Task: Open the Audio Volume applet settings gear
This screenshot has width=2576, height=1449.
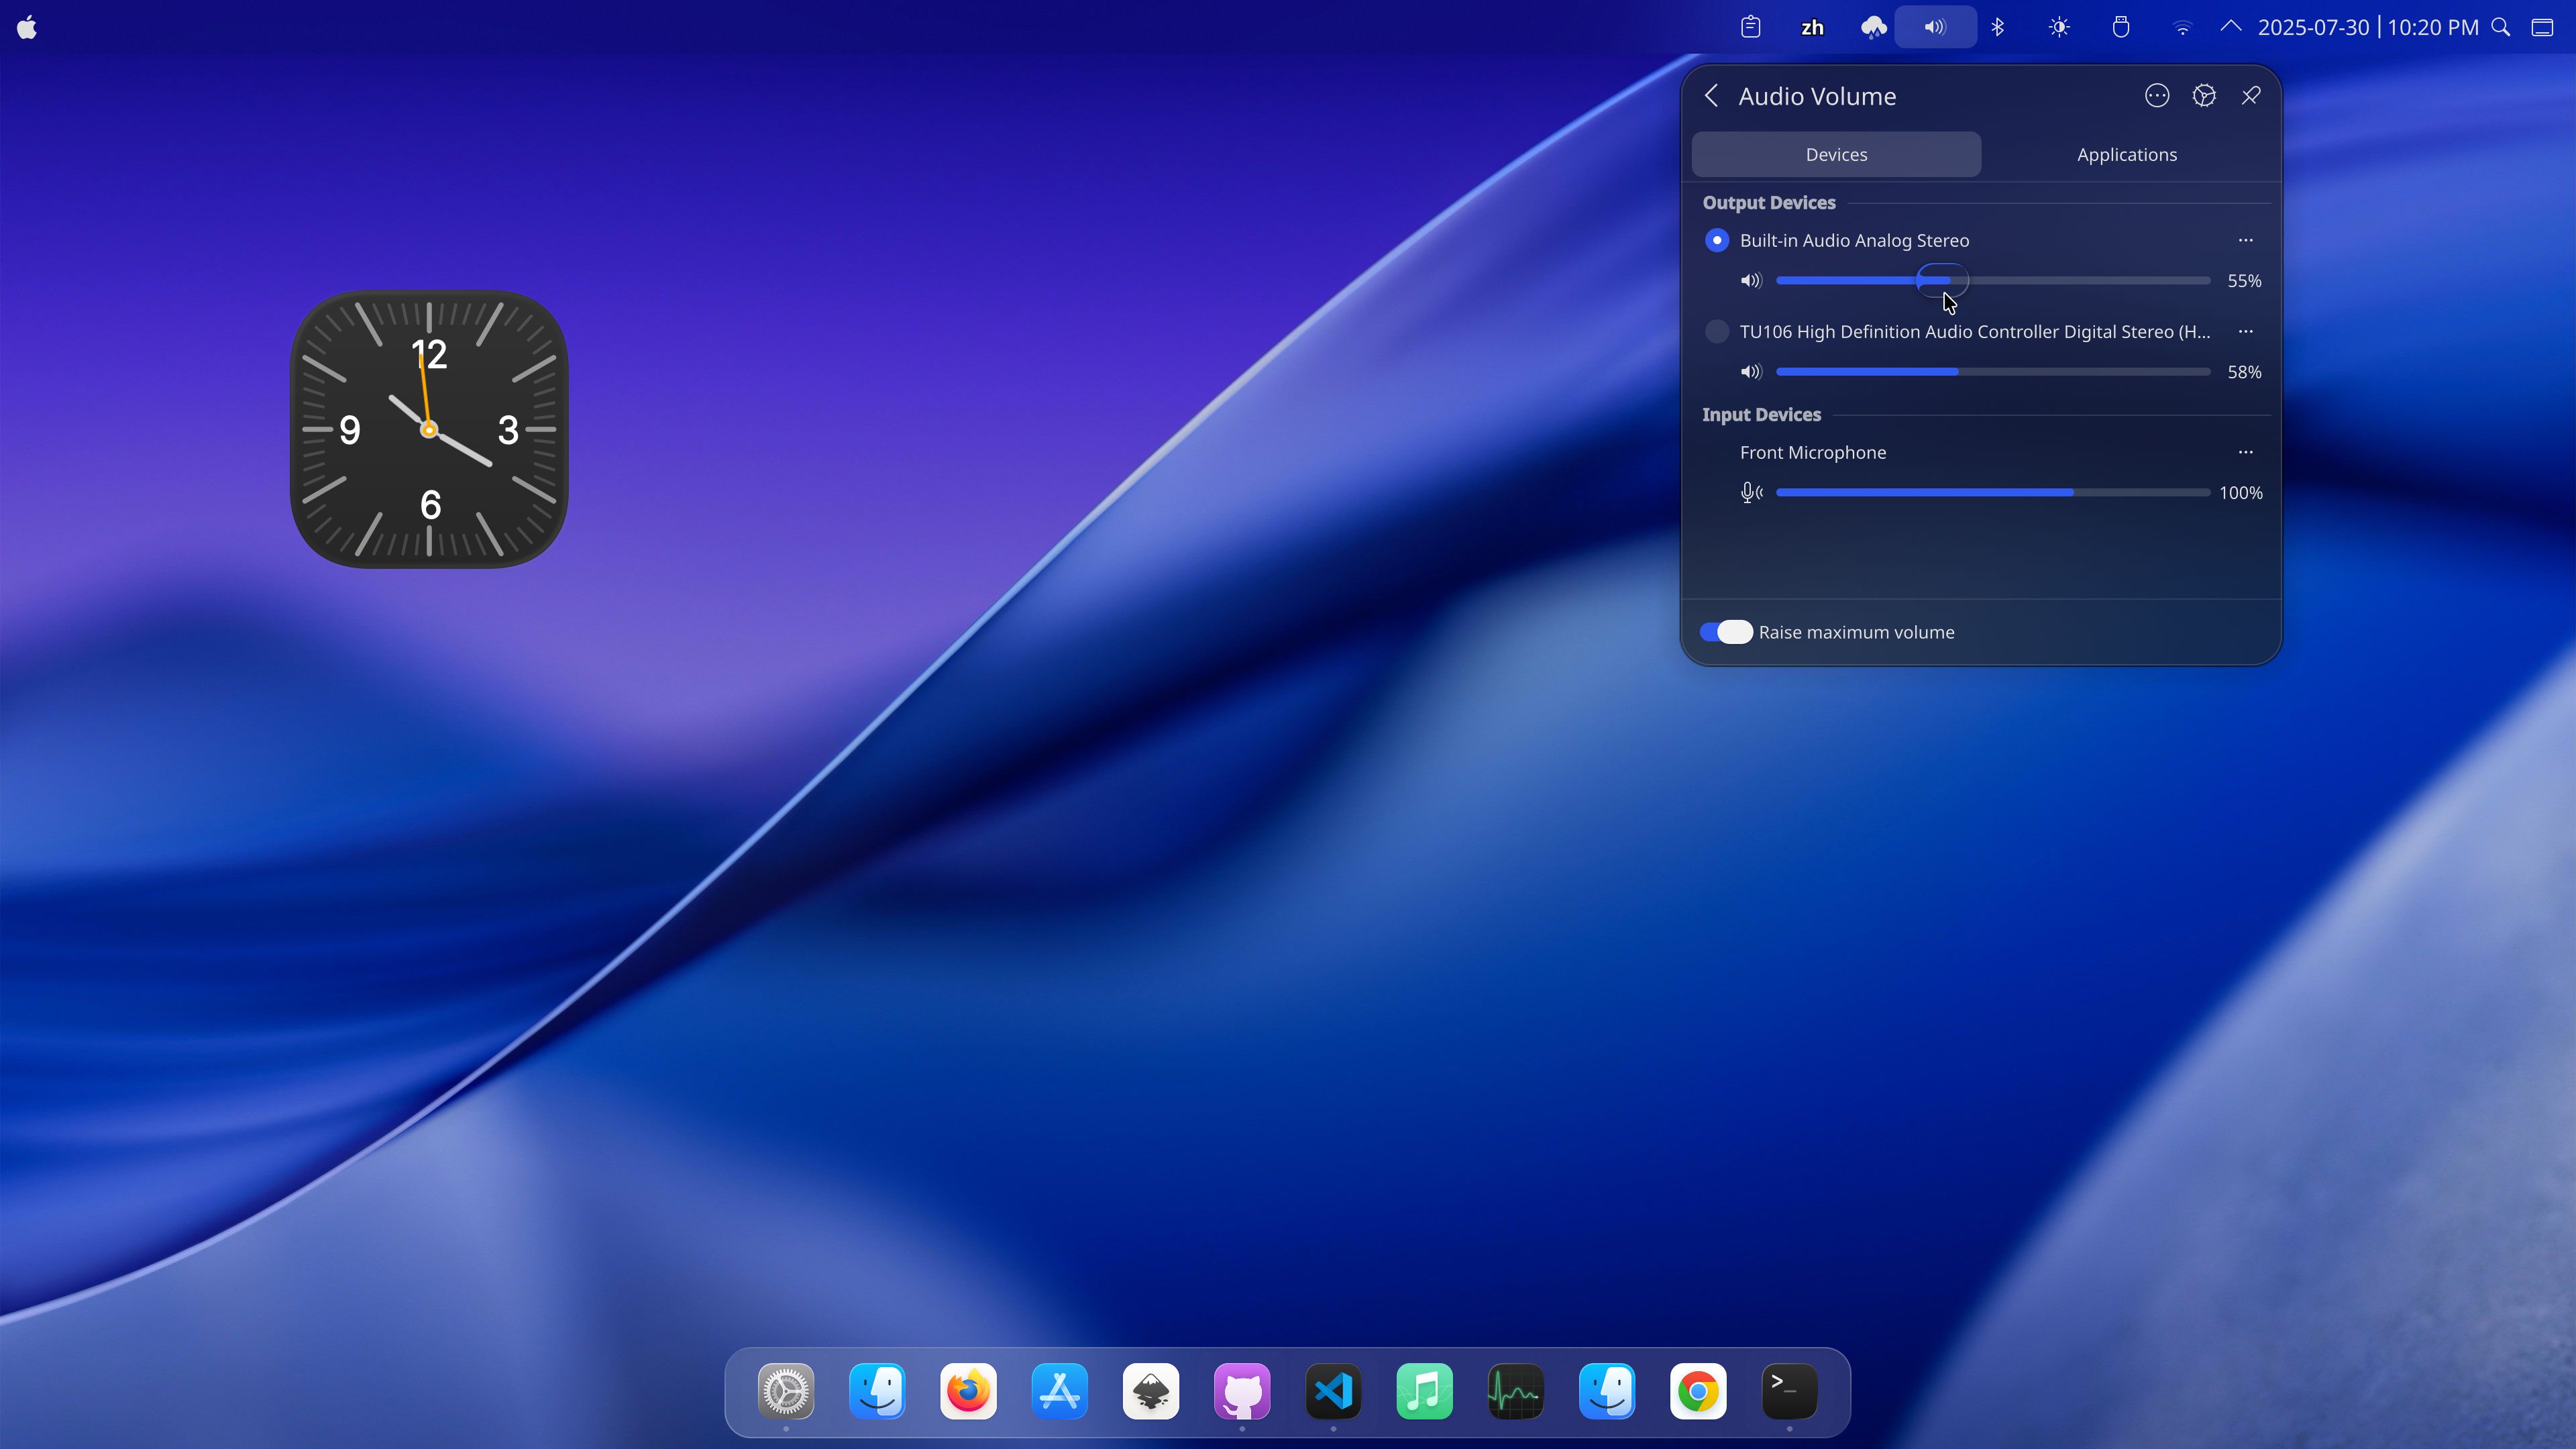Action: 2205,95
